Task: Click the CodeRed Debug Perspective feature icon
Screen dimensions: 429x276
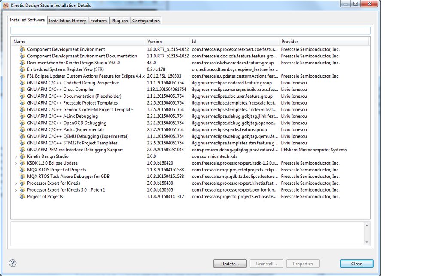Action: pyautogui.click(x=22, y=83)
